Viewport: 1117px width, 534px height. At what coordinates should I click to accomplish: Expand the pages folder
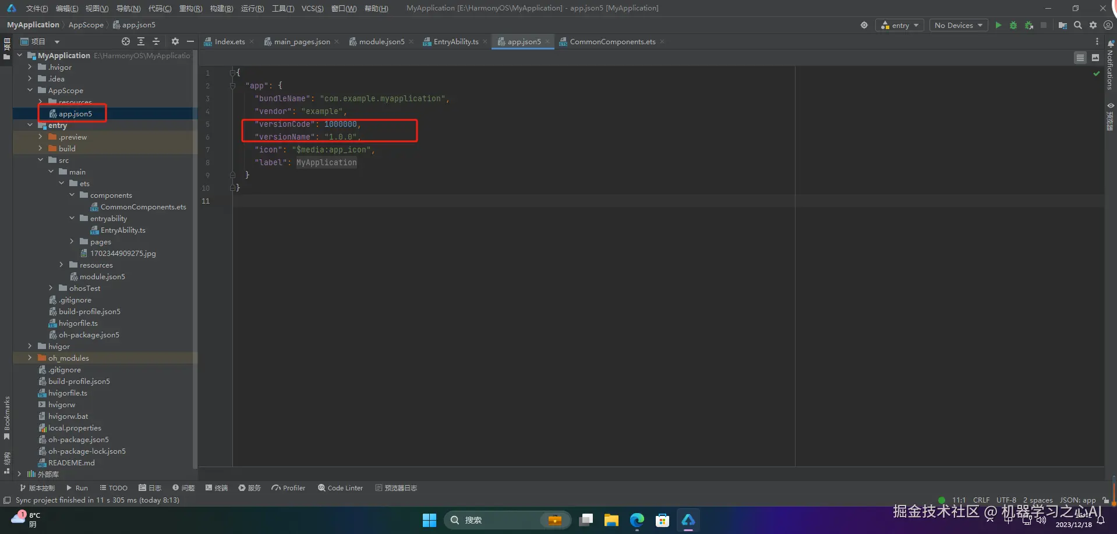click(x=72, y=241)
